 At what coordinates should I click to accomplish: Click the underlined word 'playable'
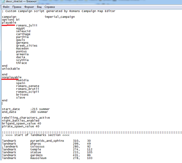[x=9, y=22]
